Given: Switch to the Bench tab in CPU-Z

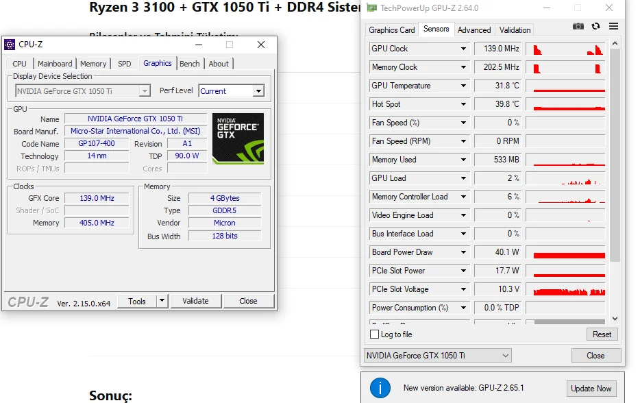Looking at the screenshot, I should click(189, 64).
